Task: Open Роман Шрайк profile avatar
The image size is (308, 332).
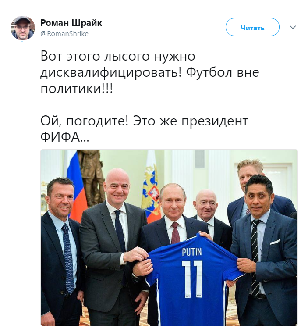Action: tap(23, 28)
